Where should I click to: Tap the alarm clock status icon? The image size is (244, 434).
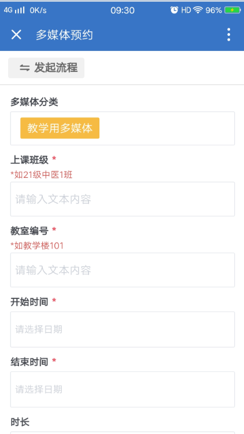(174, 10)
